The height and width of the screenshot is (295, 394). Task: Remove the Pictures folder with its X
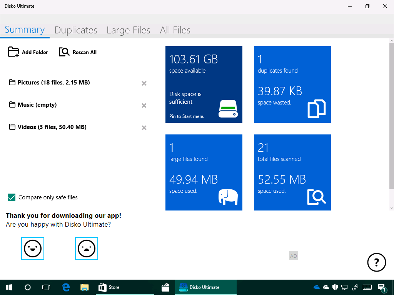point(144,83)
